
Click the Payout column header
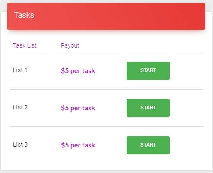(70, 45)
